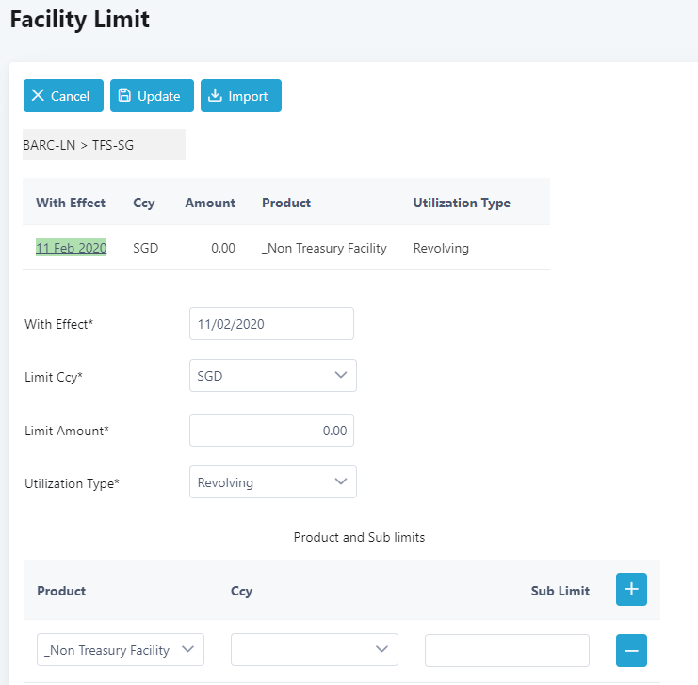
Task: Open the _Non Treasury Facility product dropdown
Action: pyautogui.click(x=121, y=650)
